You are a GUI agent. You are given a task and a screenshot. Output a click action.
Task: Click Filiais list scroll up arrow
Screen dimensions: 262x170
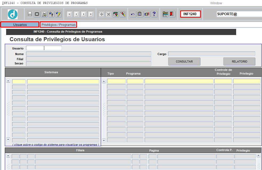click(8, 156)
